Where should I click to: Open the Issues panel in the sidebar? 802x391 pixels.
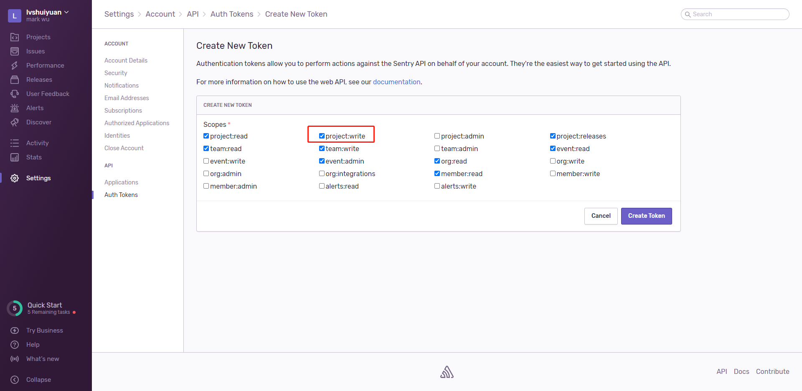pyautogui.click(x=36, y=51)
